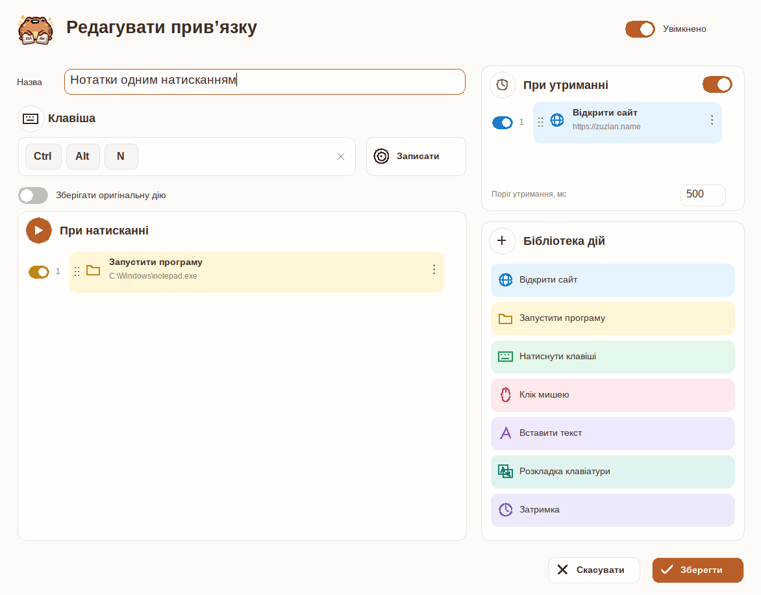Click the Зберегти save button
The image size is (761, 595).
click(697, 570)
